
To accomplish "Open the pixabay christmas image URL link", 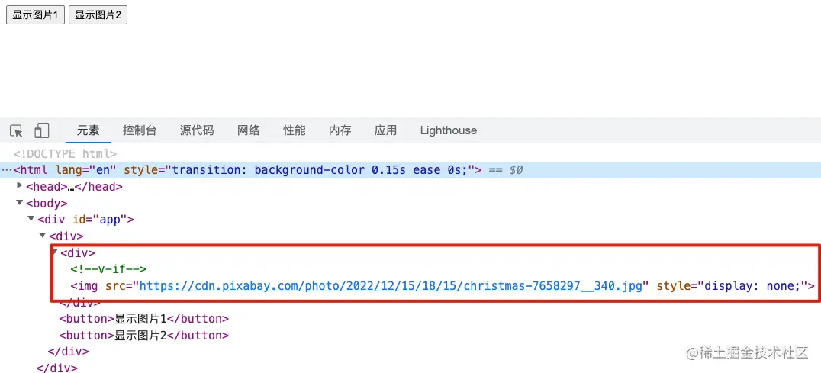I will pos(391,285).
